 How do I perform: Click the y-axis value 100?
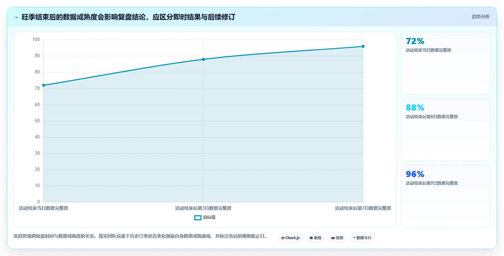click(36, 40)
